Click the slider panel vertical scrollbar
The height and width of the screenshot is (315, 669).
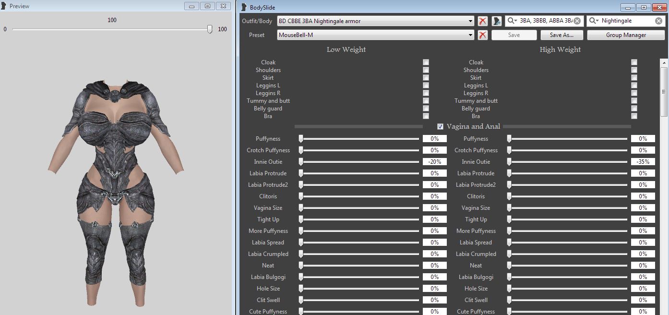point(664,186)
